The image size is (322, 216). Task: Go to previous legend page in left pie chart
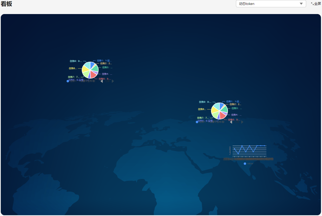(102, 81)
